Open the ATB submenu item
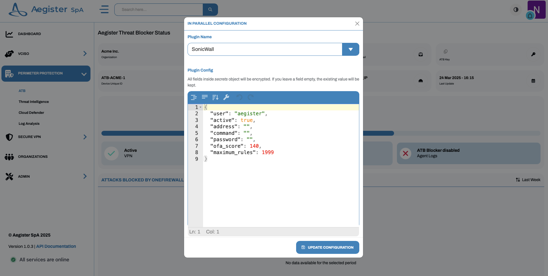Image resolution: width=548 pixels, height=276 pixels. pyautogui.click(x=22, y=91)
